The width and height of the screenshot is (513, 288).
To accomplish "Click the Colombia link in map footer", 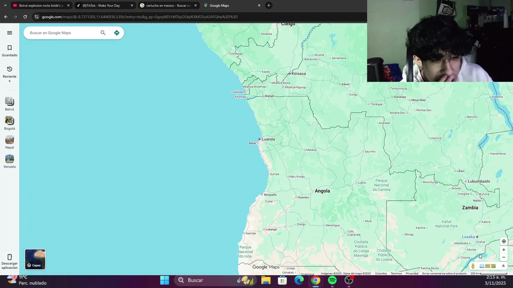I will click(381, 274).
